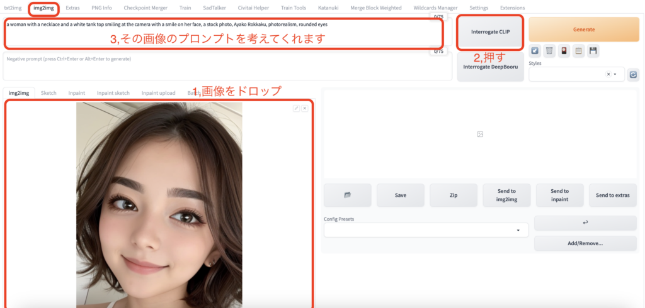Click the clipboard icon to apply styles
The height and width of the screenshot is (308, 645).
coord(578,51)
